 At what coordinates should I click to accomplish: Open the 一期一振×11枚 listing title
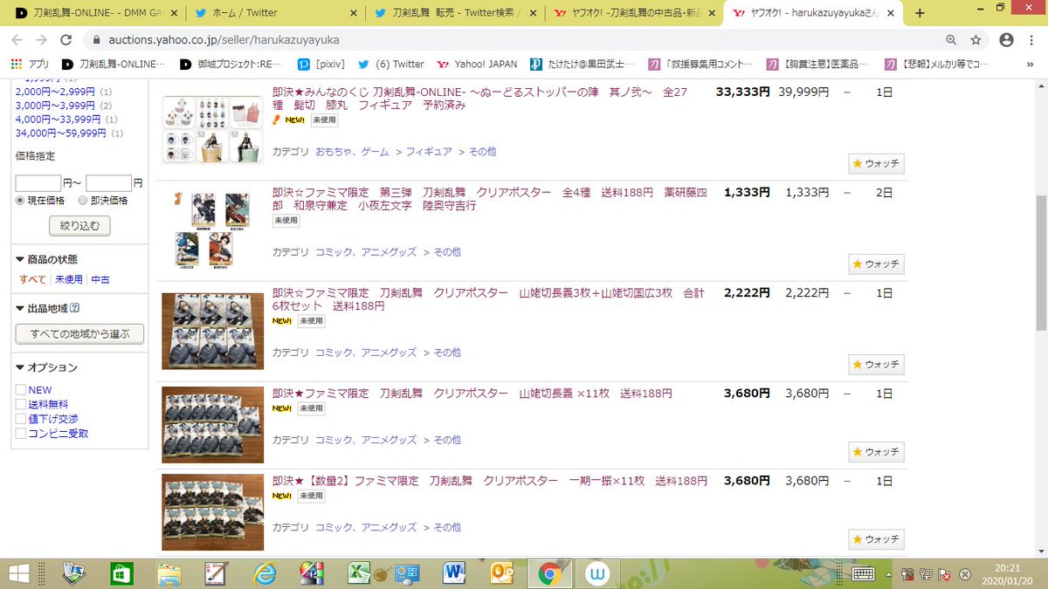coord(489,481)
